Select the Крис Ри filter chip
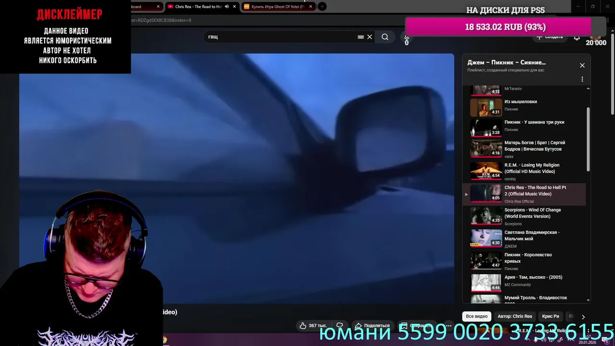The width and height of the screenshot is (615, 346). (551, 316)
